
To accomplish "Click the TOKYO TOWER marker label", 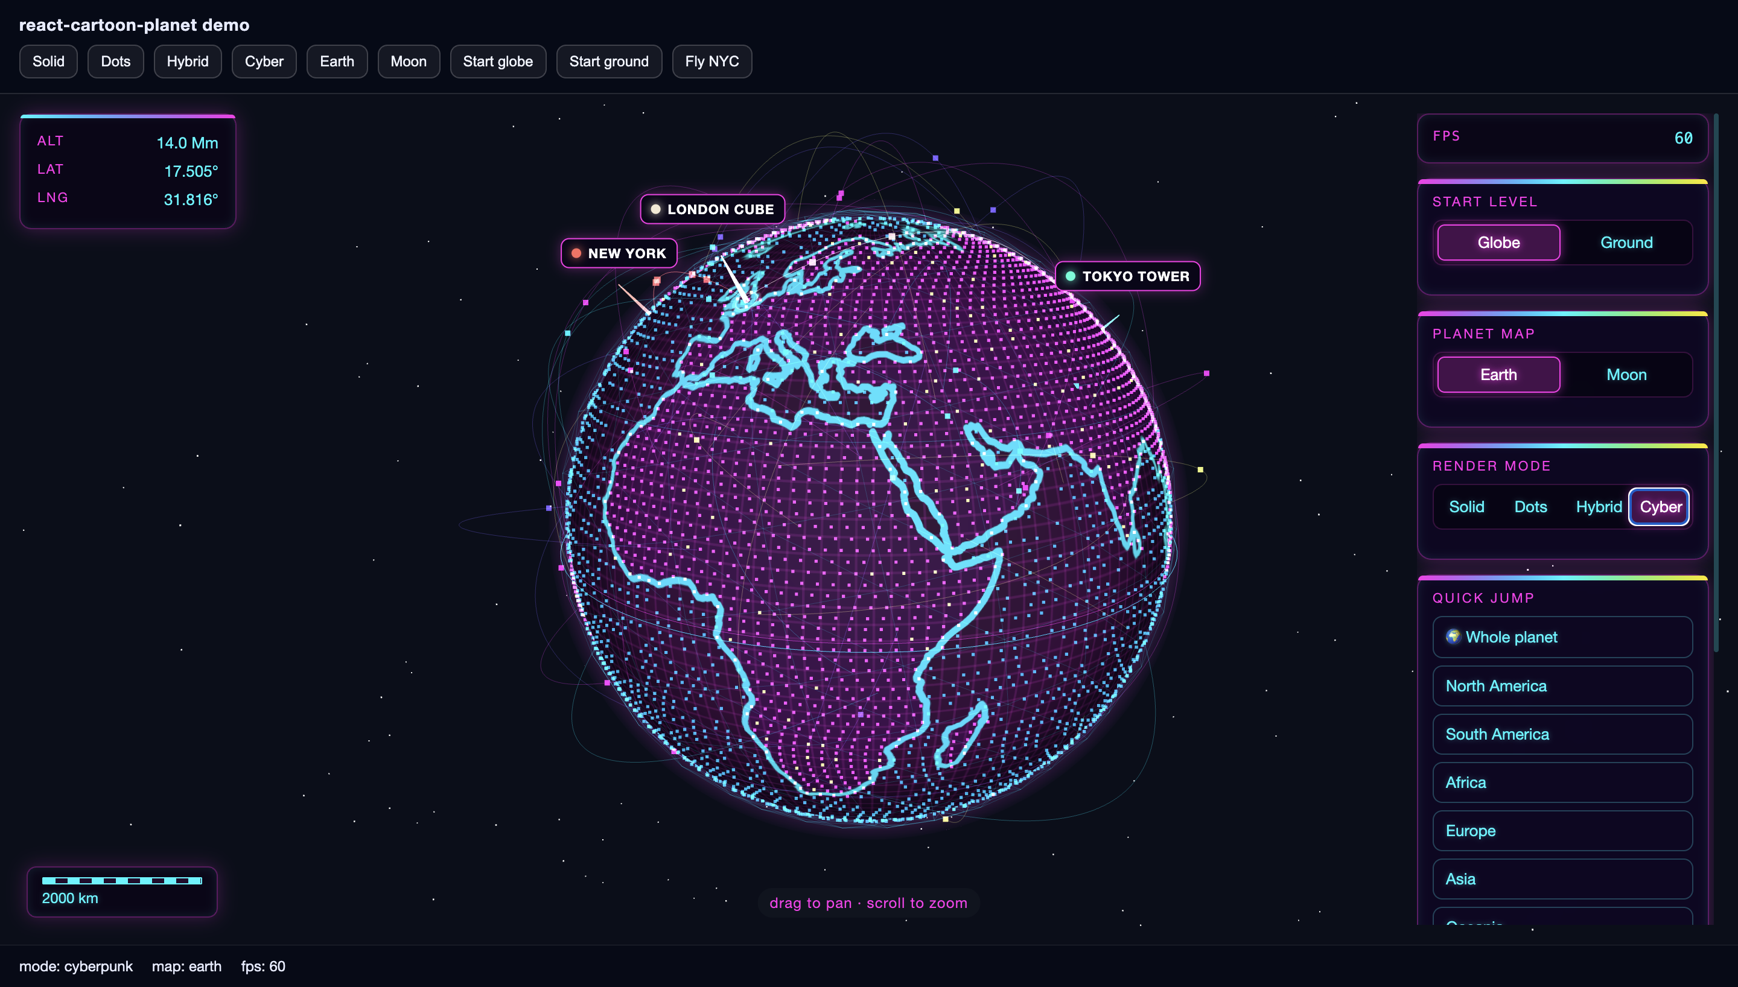I will click(x=1128, y=276).
